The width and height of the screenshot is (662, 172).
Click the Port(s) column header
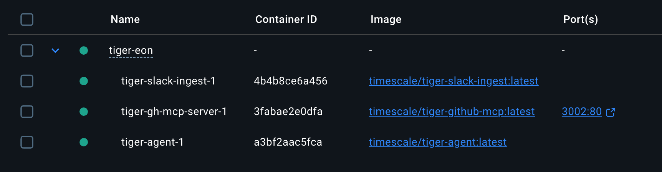point(580,19)
